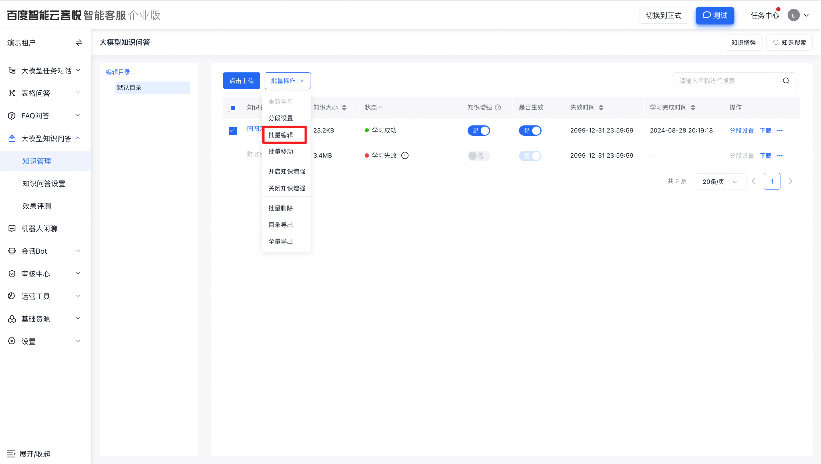This screenshot has height=464, width=821.
Task: Click the search magnifier in name search box
Action: [x=786, y=81]
